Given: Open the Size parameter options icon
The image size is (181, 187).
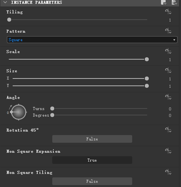Looking at the screenshot, I should 168,70.
